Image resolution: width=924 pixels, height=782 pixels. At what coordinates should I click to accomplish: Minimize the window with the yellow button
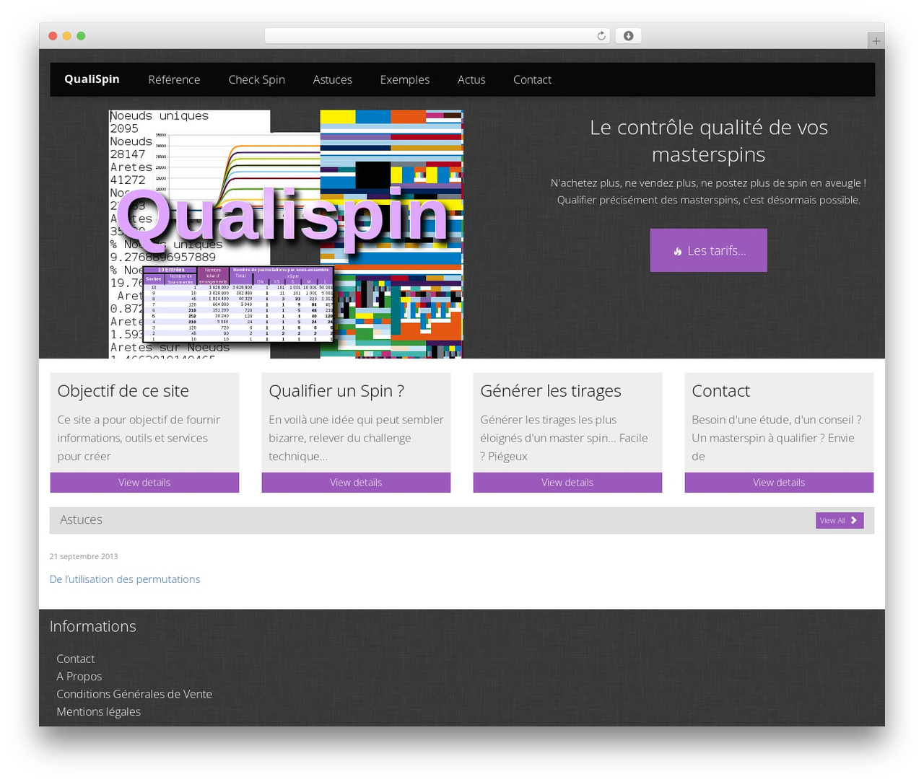point(67,36)
